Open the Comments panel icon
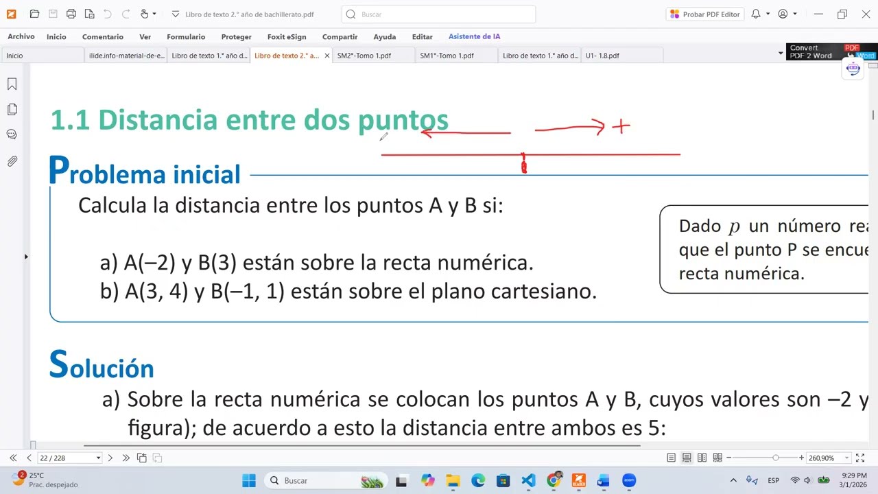 (12, 134)
